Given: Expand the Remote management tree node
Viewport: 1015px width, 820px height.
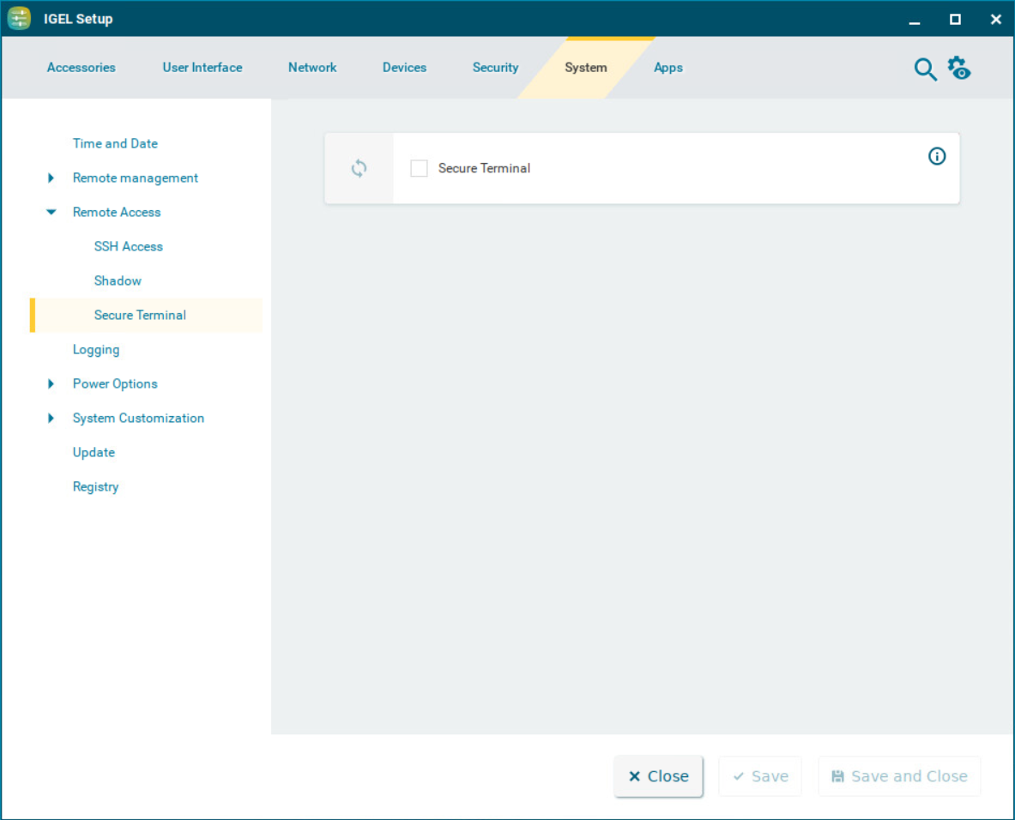Looking at the screenshot, I should coord(51,178).
